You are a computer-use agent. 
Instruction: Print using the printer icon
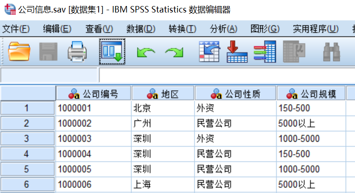(x=77, y=52)
